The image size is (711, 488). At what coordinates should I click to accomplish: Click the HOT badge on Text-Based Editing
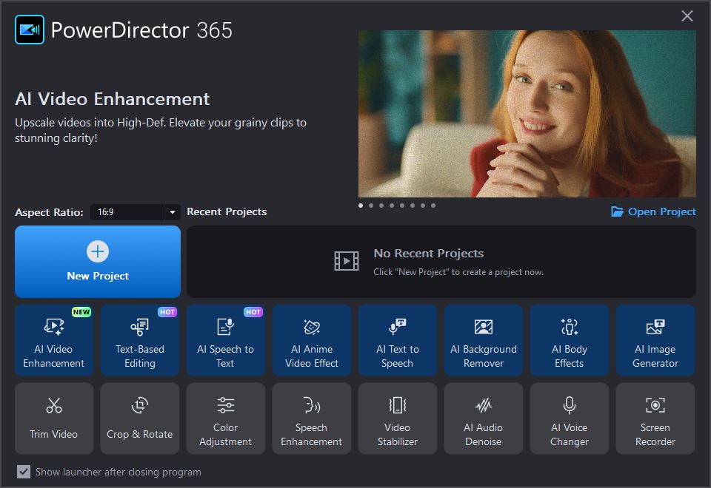pyautogui.click(x=167, y=312)
